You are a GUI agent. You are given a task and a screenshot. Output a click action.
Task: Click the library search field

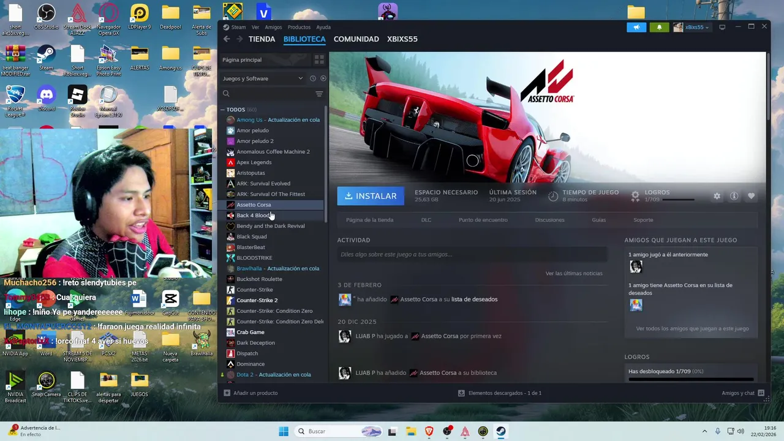266,94
